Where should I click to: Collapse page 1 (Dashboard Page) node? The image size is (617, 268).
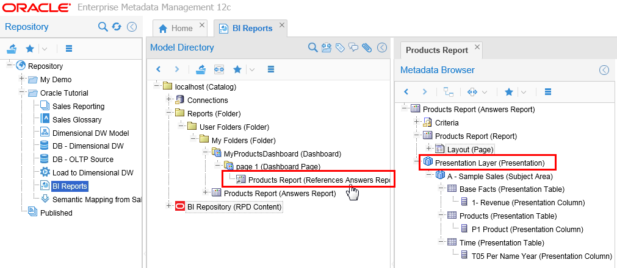(x=218, y=166)
